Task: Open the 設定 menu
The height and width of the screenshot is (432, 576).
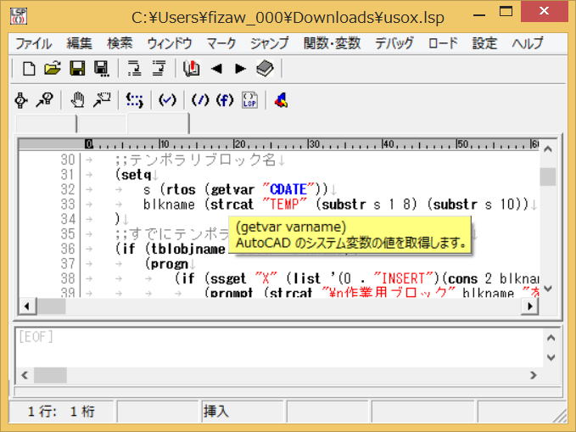Action: (x=484, y=43)
